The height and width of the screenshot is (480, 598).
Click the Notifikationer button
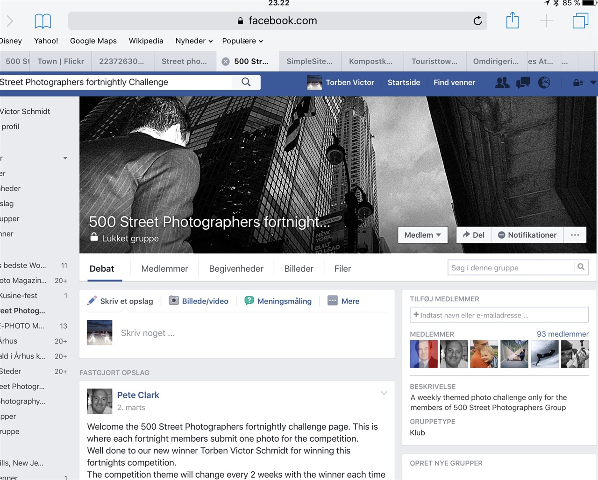coord(527,235)
